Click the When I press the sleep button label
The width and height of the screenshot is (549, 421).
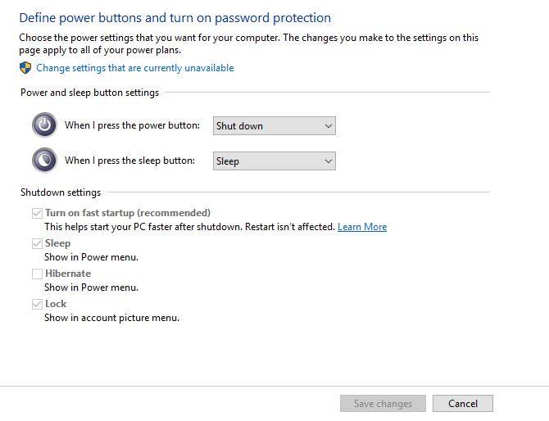click(129, 161)
